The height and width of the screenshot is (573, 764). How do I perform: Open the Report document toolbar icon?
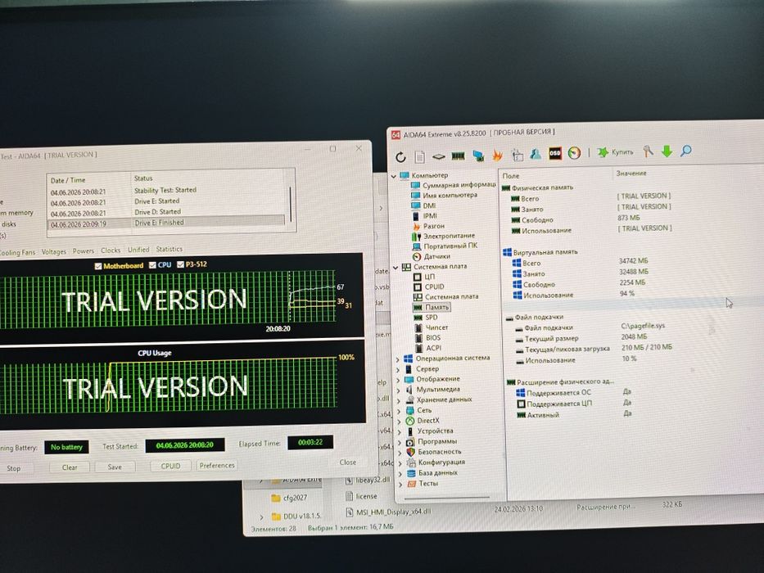coord(419,157)
